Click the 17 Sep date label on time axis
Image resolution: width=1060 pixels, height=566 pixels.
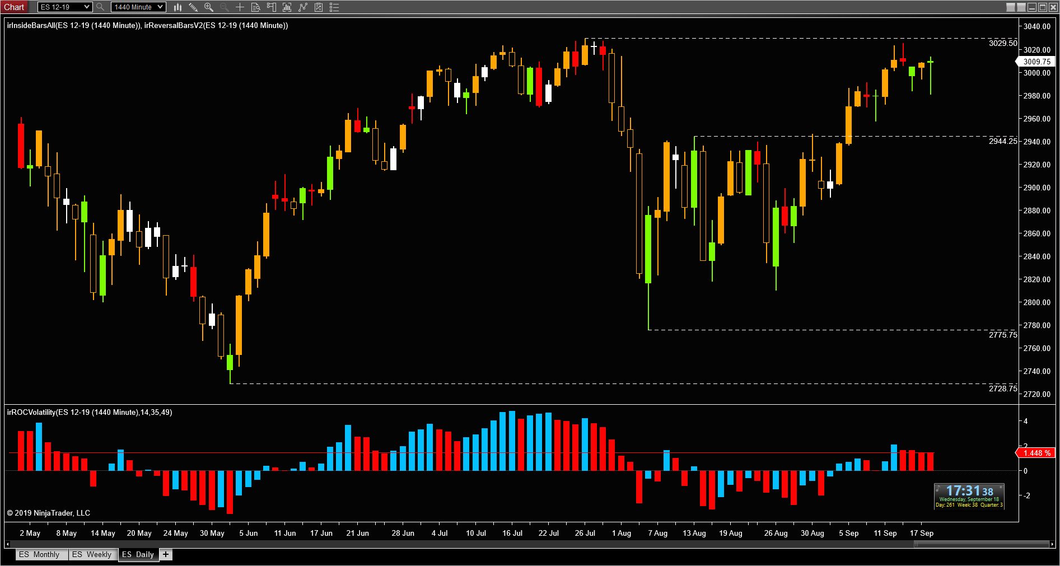tap(921, 533)
